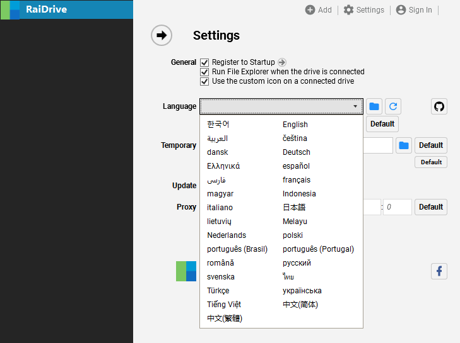
Task: Choose Deutsch in the language list
Action: [x=297, y=152]
